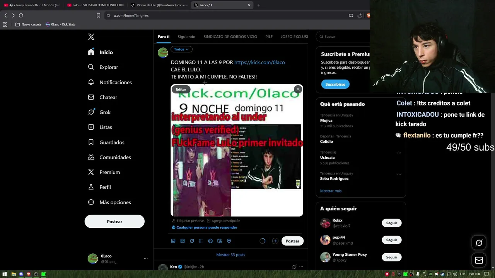
Task: Open Discord from the taskbar
Action: point(21,274)
